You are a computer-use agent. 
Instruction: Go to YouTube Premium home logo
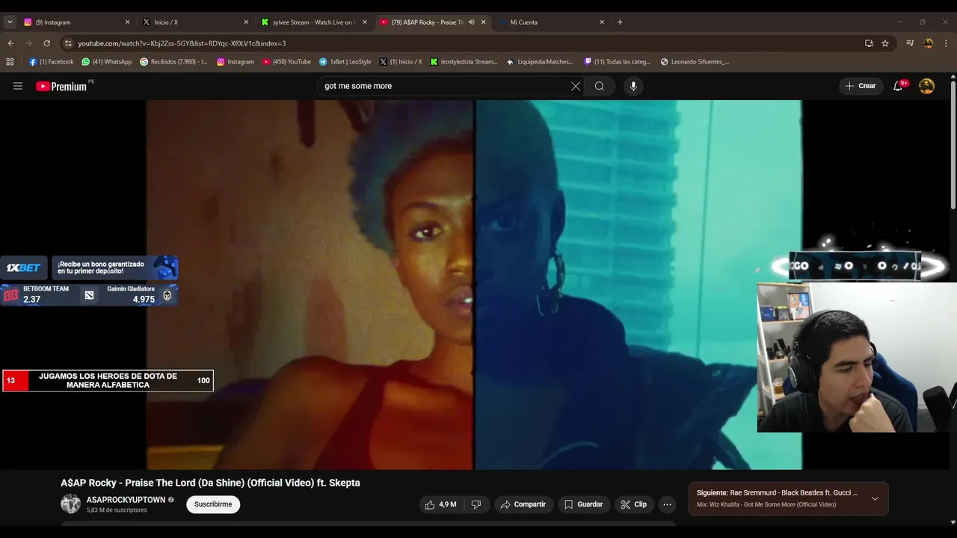[x=61, y=86]
